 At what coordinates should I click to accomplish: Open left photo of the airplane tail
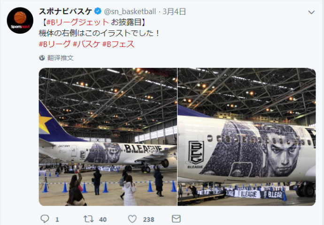click(x=108, y=137)
